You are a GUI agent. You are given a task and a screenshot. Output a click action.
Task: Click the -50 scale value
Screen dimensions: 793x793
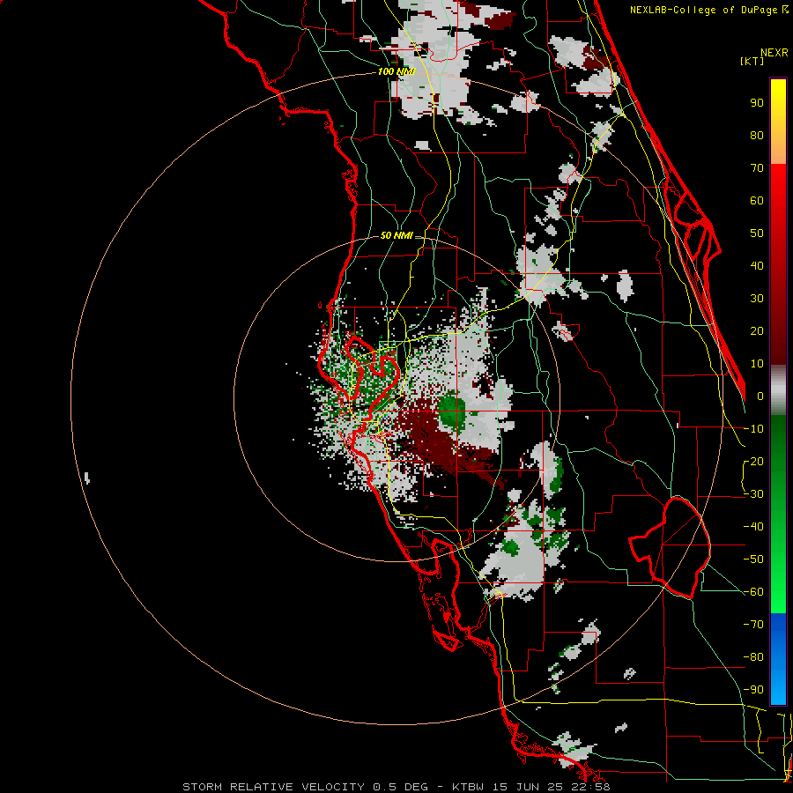pos(753,560)
